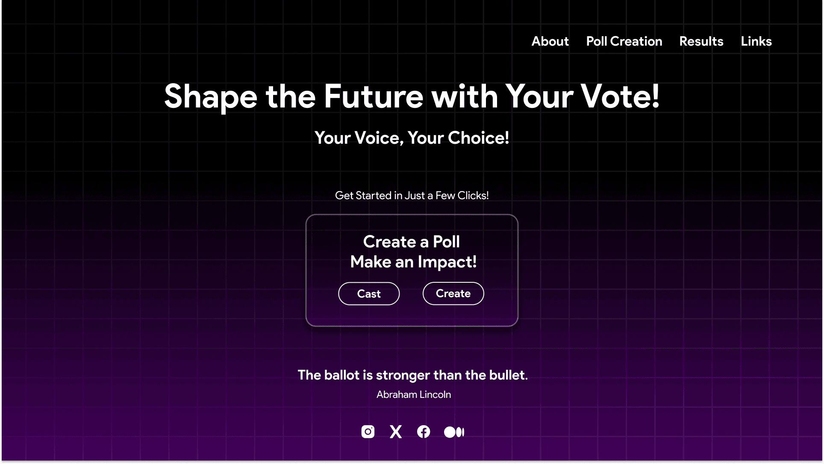Go to the About nav item
Image resolution: width=824 pixels, height=464 pixels.
tap(550, 41)
